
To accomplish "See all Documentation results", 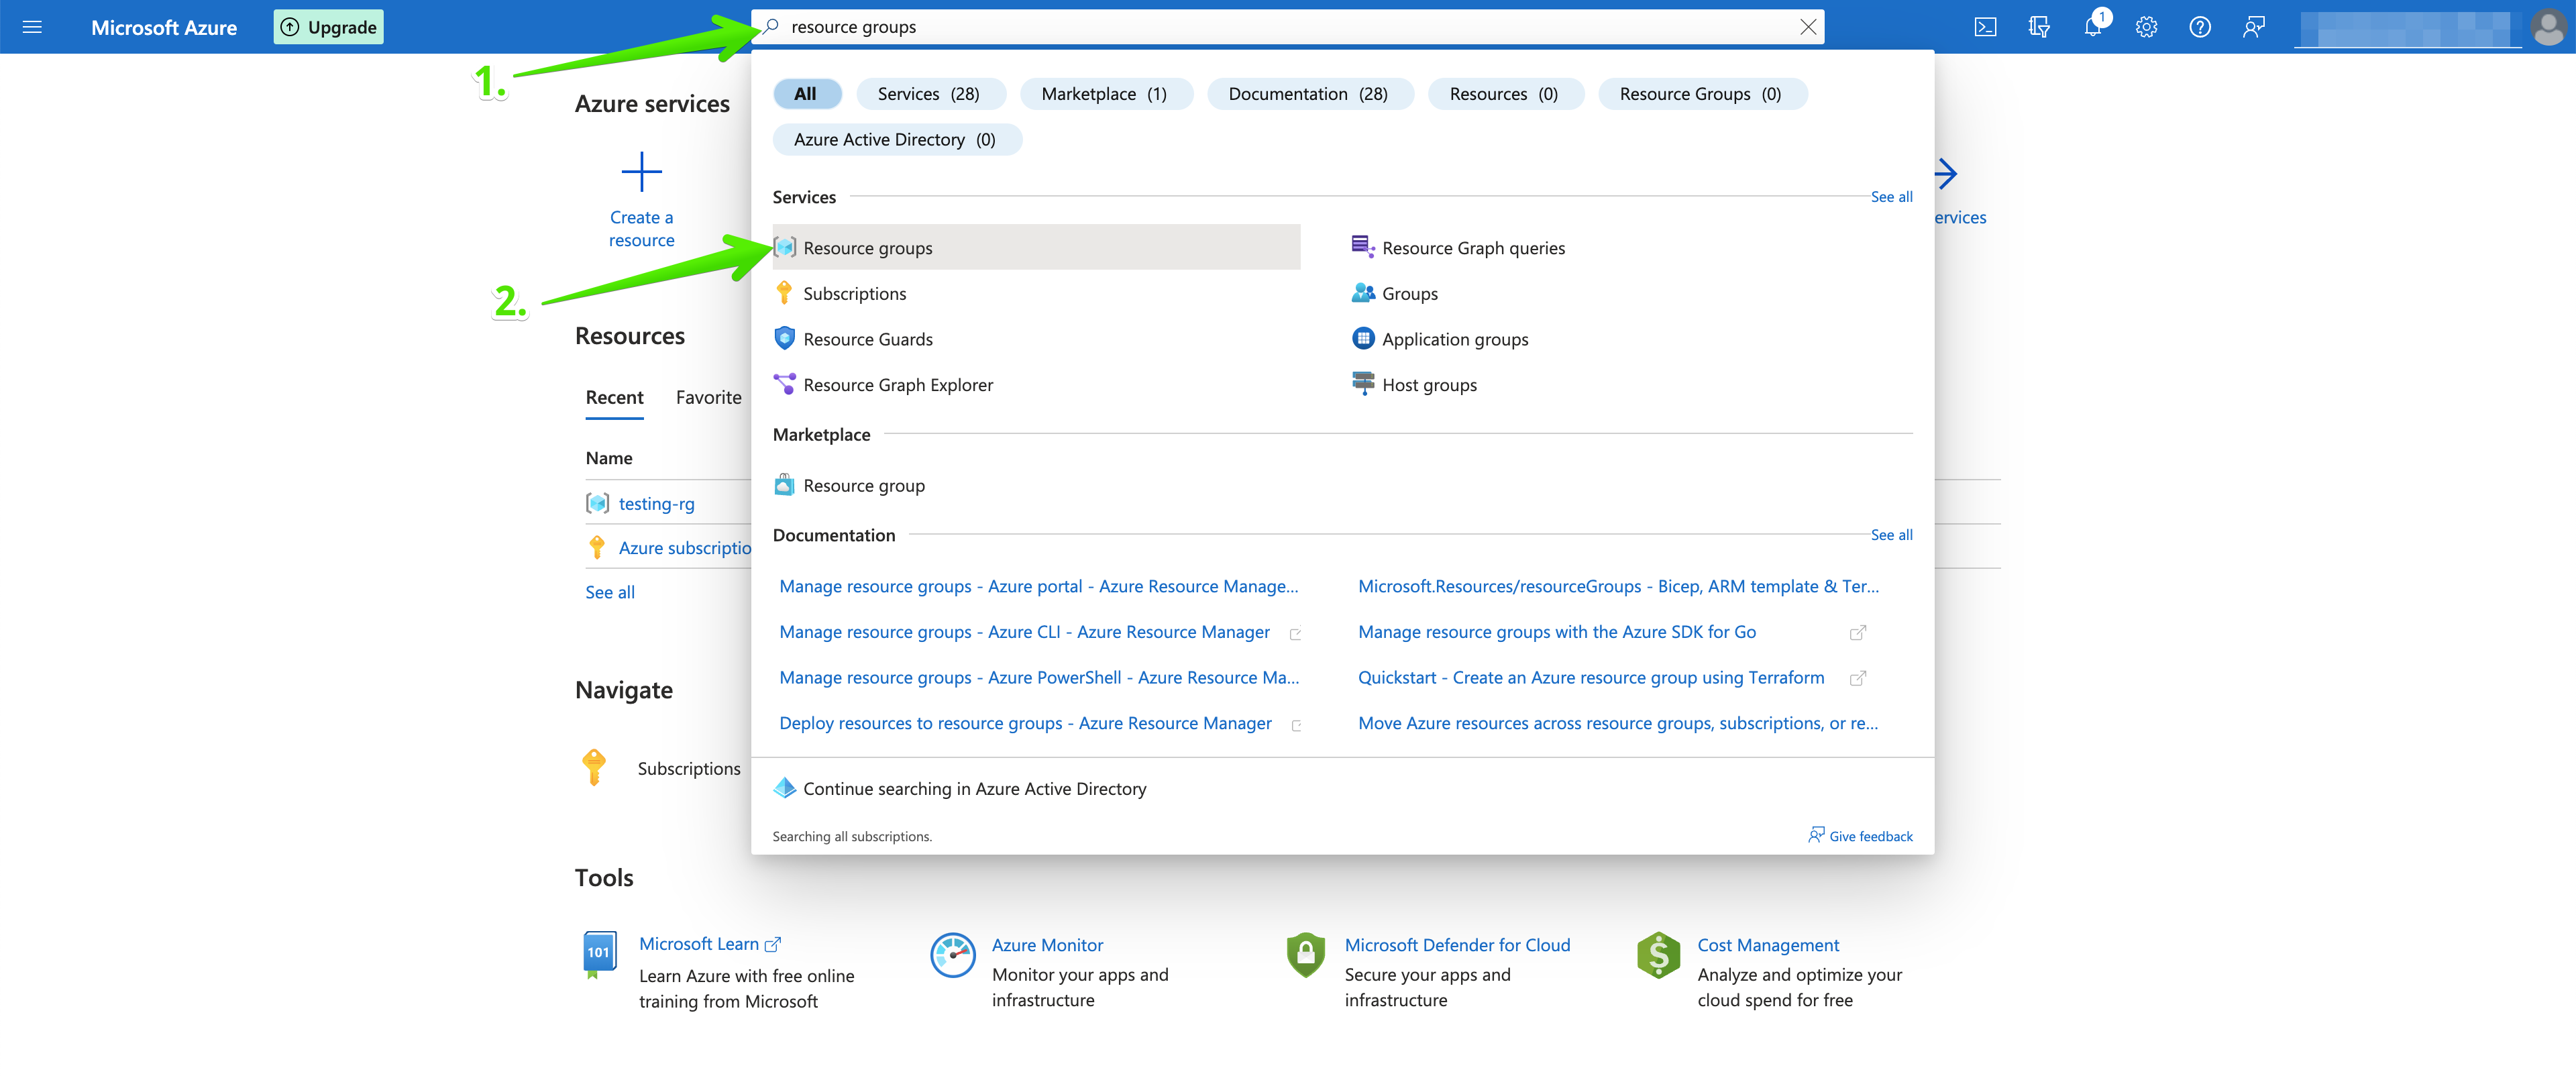I will tap(1891, 535).
